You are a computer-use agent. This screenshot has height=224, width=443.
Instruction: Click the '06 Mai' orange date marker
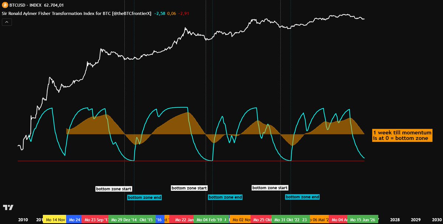click(320, 220)
